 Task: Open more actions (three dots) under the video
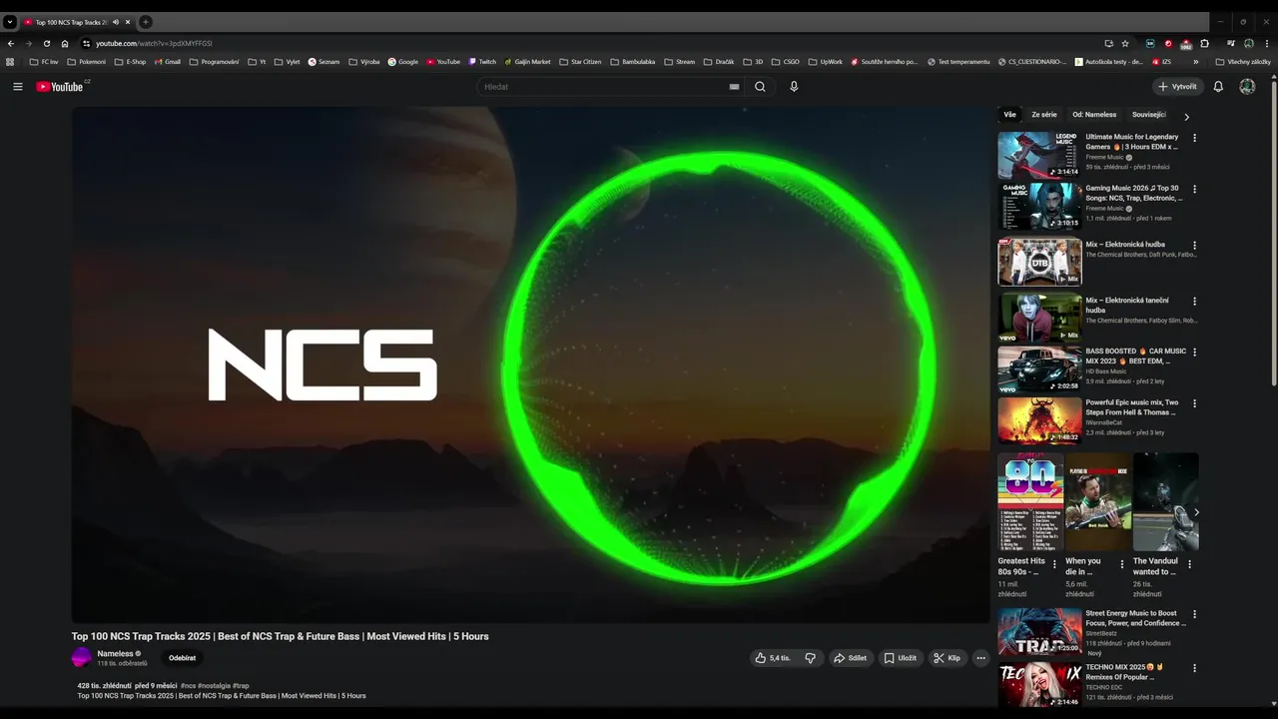coord(980,658)
